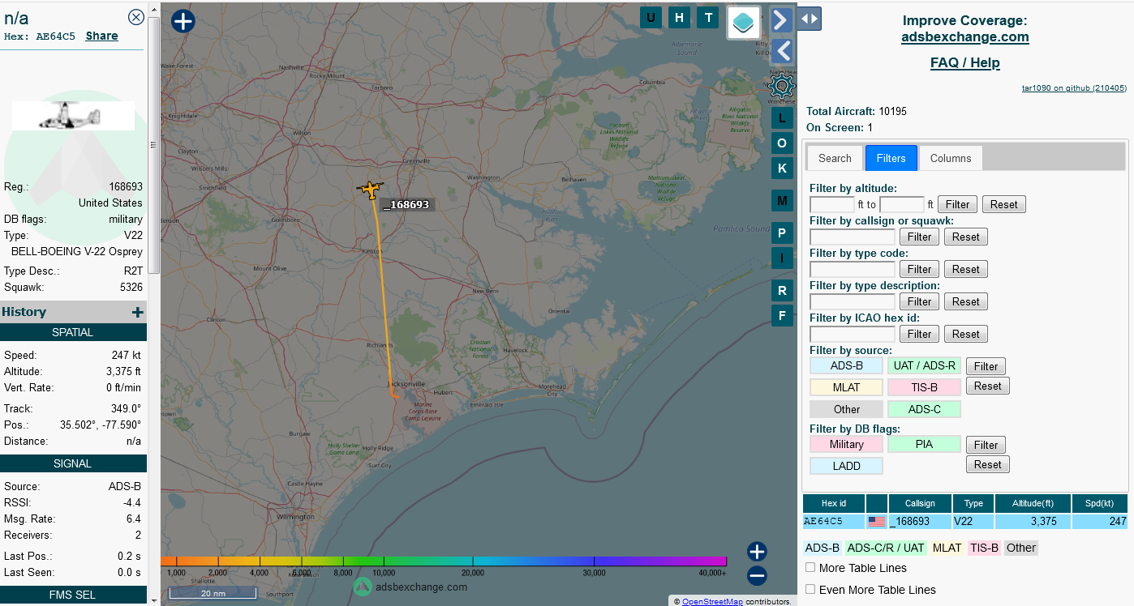Click the V-22 Osprey aircraft thumbnail

(x=73, y=116)
